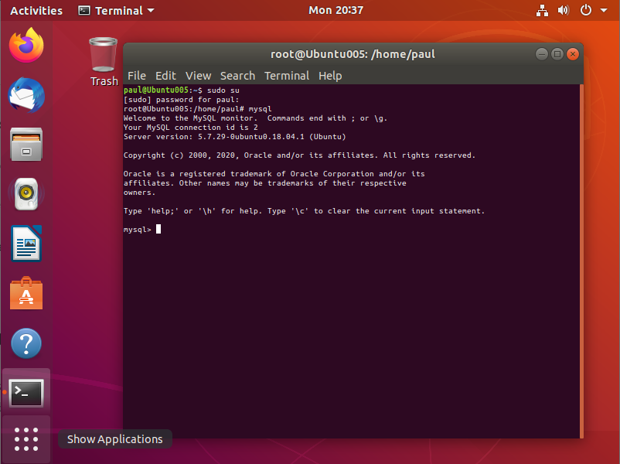Viewport: 620px width, 464px height.
Task: Open the power icon menu
Action: pyautogui.click(x=586, y=10)
